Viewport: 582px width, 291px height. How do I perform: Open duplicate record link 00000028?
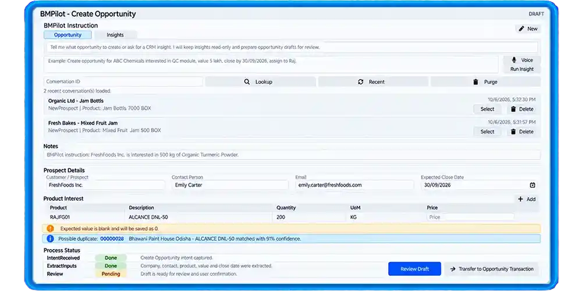[112, 239]
